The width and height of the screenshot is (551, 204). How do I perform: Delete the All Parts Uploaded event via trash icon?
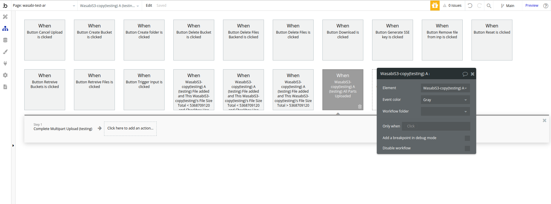360,107
